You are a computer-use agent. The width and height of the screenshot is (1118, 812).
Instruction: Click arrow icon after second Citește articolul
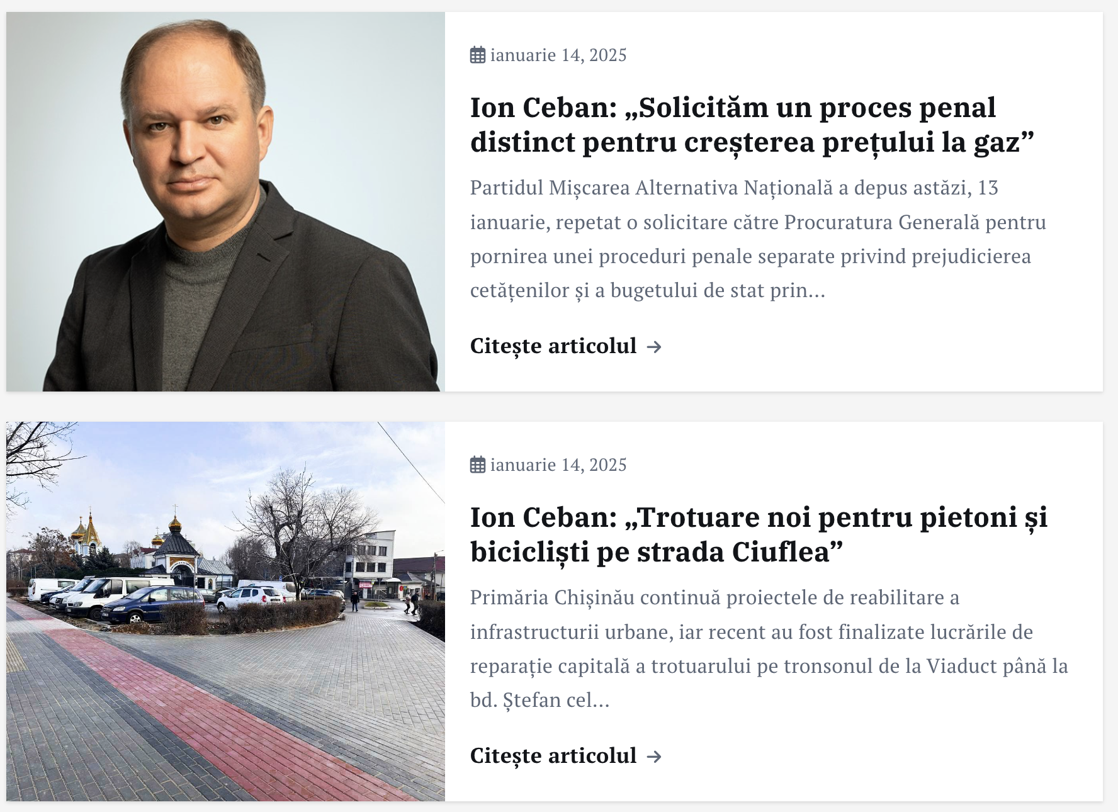(655, 757)
